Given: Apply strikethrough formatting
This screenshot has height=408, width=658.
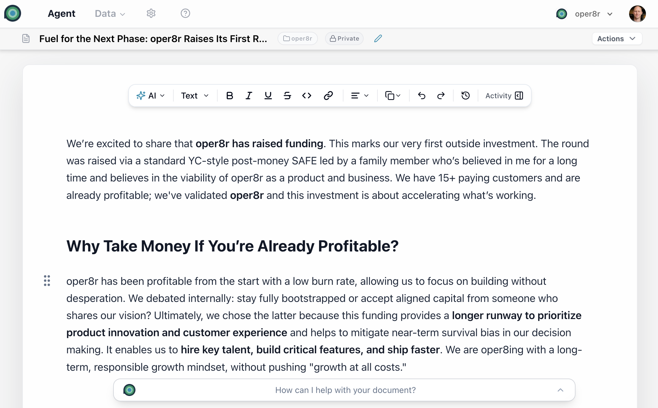Looking at the screenshot, I should [x=287, y=96].
